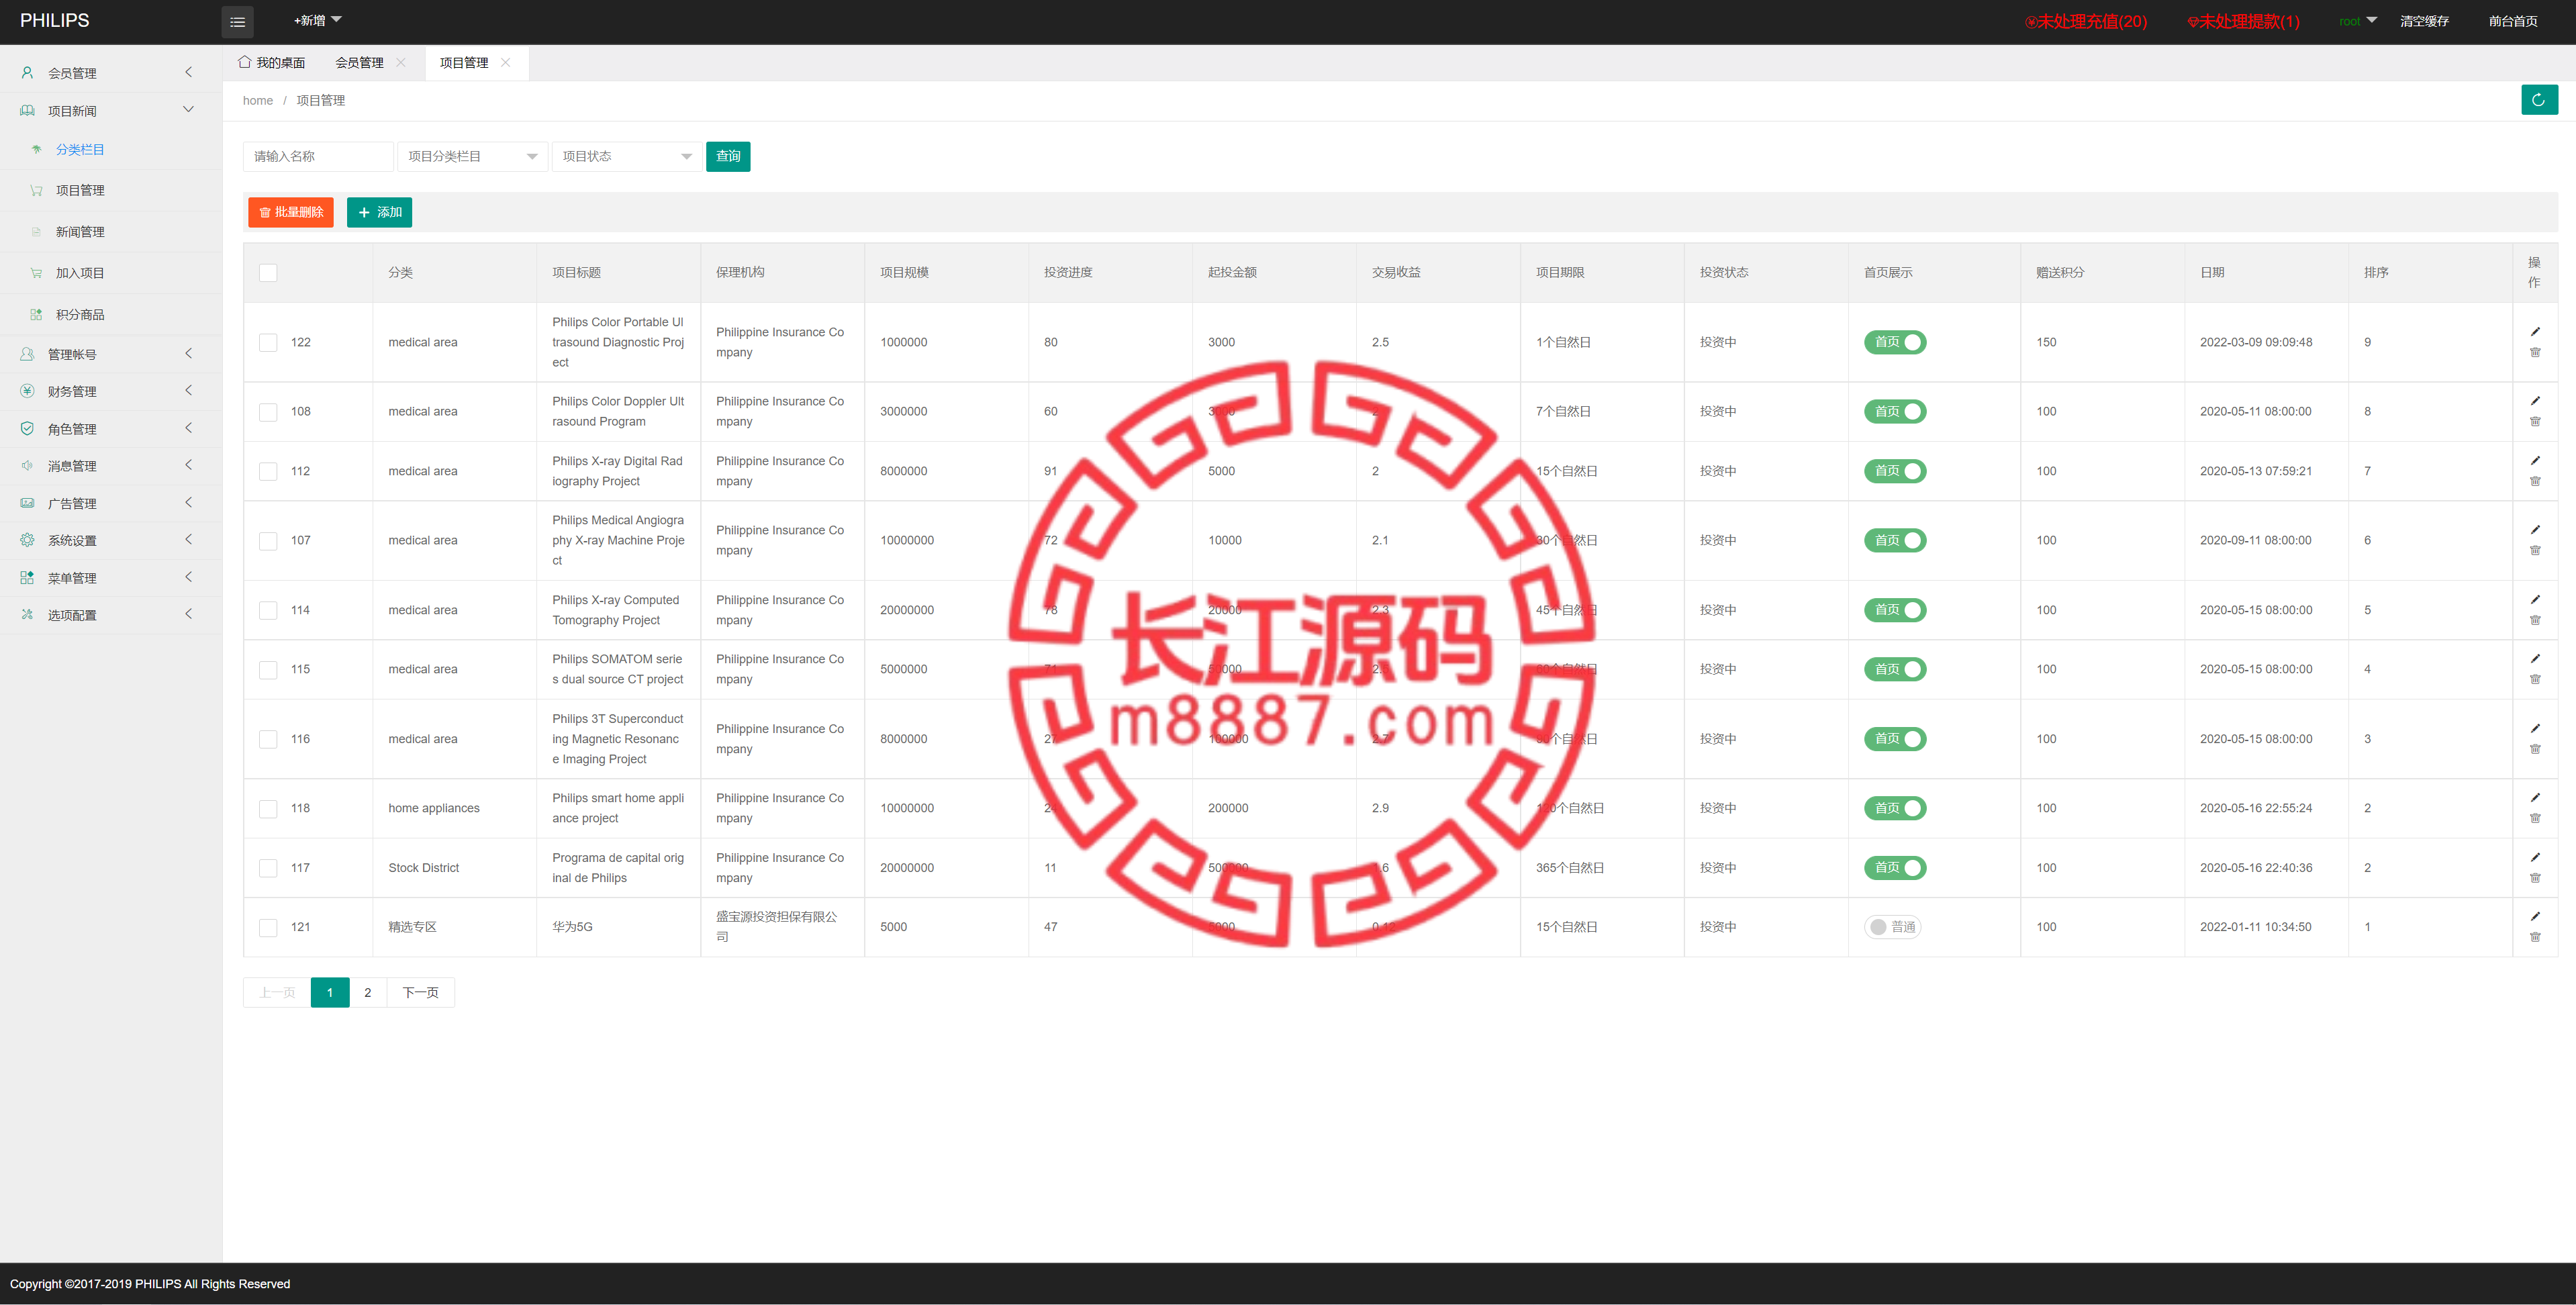Screen dimensions: 2576x1305
Task: Expand 会员管理 sidebar menu
Action: tap(111, 73)
